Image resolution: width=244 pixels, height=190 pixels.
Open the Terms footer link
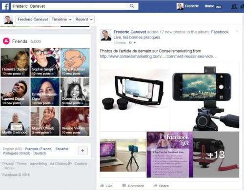click(x=21, y=164)
